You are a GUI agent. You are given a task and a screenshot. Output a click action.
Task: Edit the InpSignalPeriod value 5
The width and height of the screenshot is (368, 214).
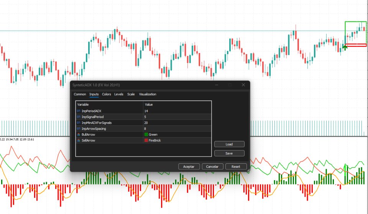click(177, 117)
